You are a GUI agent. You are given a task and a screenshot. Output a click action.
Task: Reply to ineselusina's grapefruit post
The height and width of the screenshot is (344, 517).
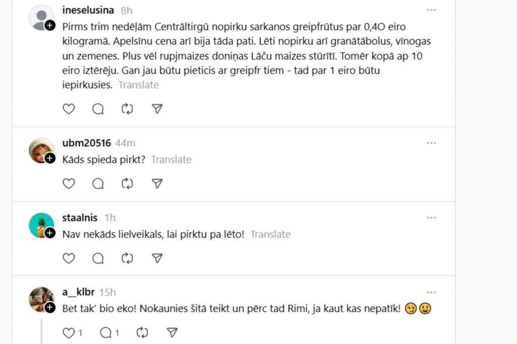[98, 109]
